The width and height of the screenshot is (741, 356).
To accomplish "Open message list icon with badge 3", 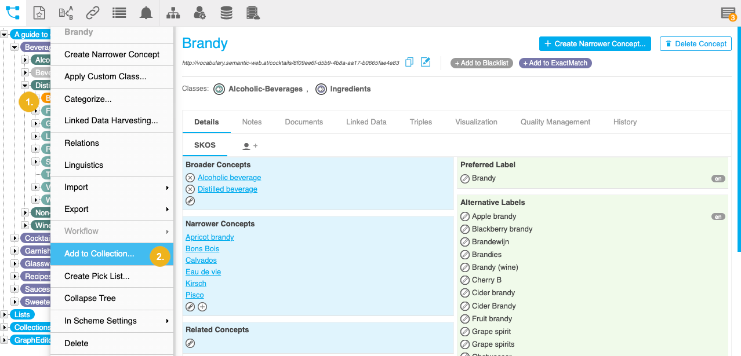I will (x=728, y=13).
